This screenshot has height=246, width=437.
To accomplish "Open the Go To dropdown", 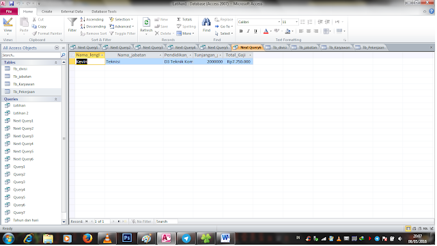I will 224,27.
